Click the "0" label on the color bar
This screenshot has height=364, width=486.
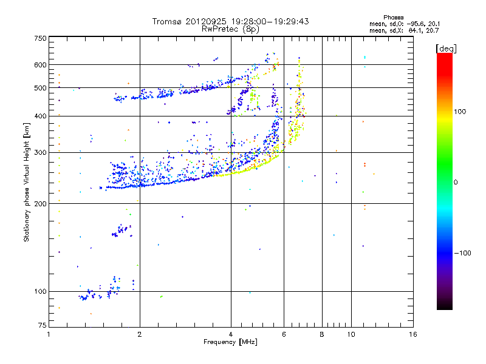(456, 182)
